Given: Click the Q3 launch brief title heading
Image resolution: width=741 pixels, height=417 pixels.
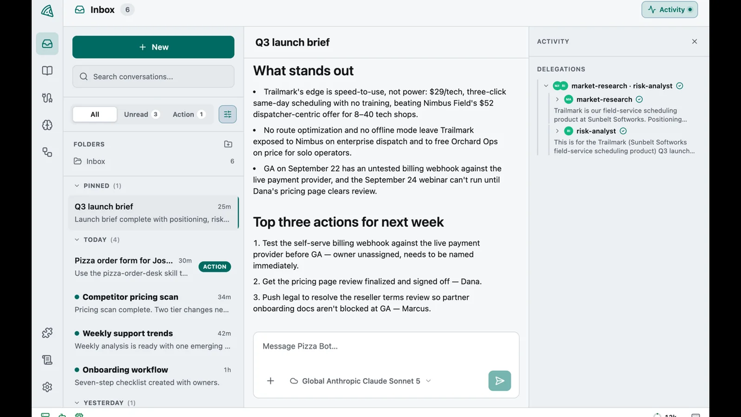Looking at the screenshot, I should pos(292,42).
